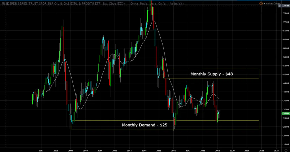Click the Market Closed status label
Viewport: 290px width, 152px height.
click(x=273, y=3)
